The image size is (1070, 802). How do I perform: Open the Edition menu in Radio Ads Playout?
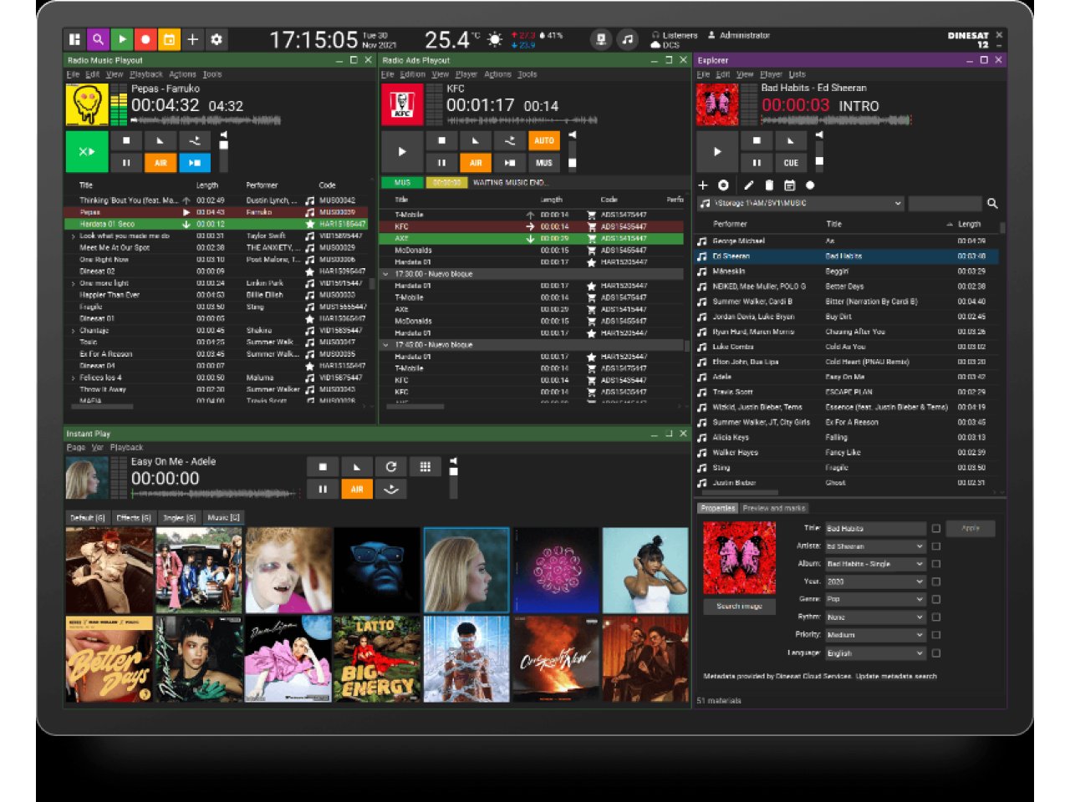tap(412, 74)
